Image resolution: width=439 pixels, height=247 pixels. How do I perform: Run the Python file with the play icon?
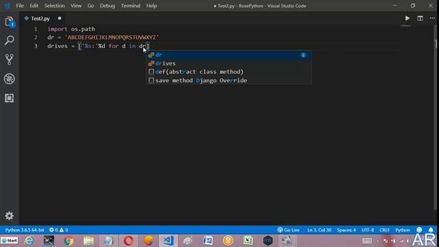coord(407,19)
